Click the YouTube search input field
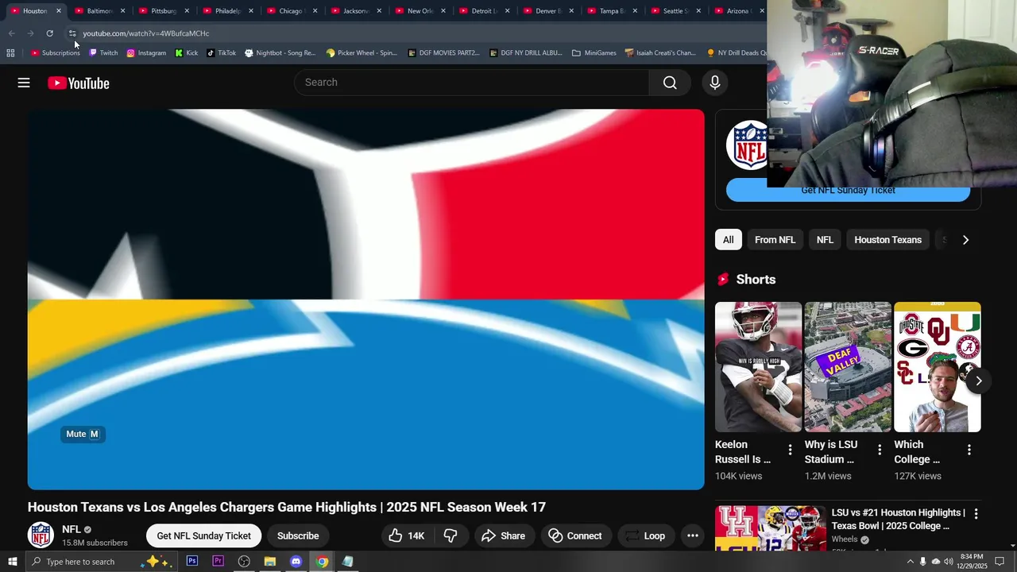Image resolution: width=1017 pixels, height=572 pixels. tap(472, 83)
